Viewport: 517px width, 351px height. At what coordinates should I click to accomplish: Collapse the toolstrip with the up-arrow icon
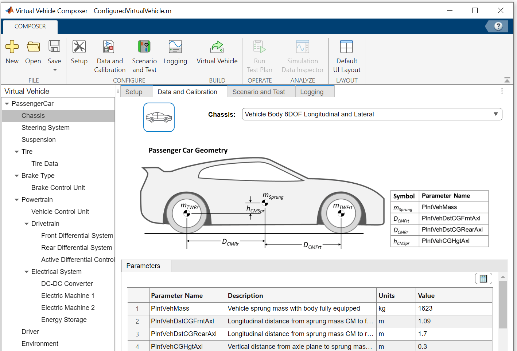point(507,80)
